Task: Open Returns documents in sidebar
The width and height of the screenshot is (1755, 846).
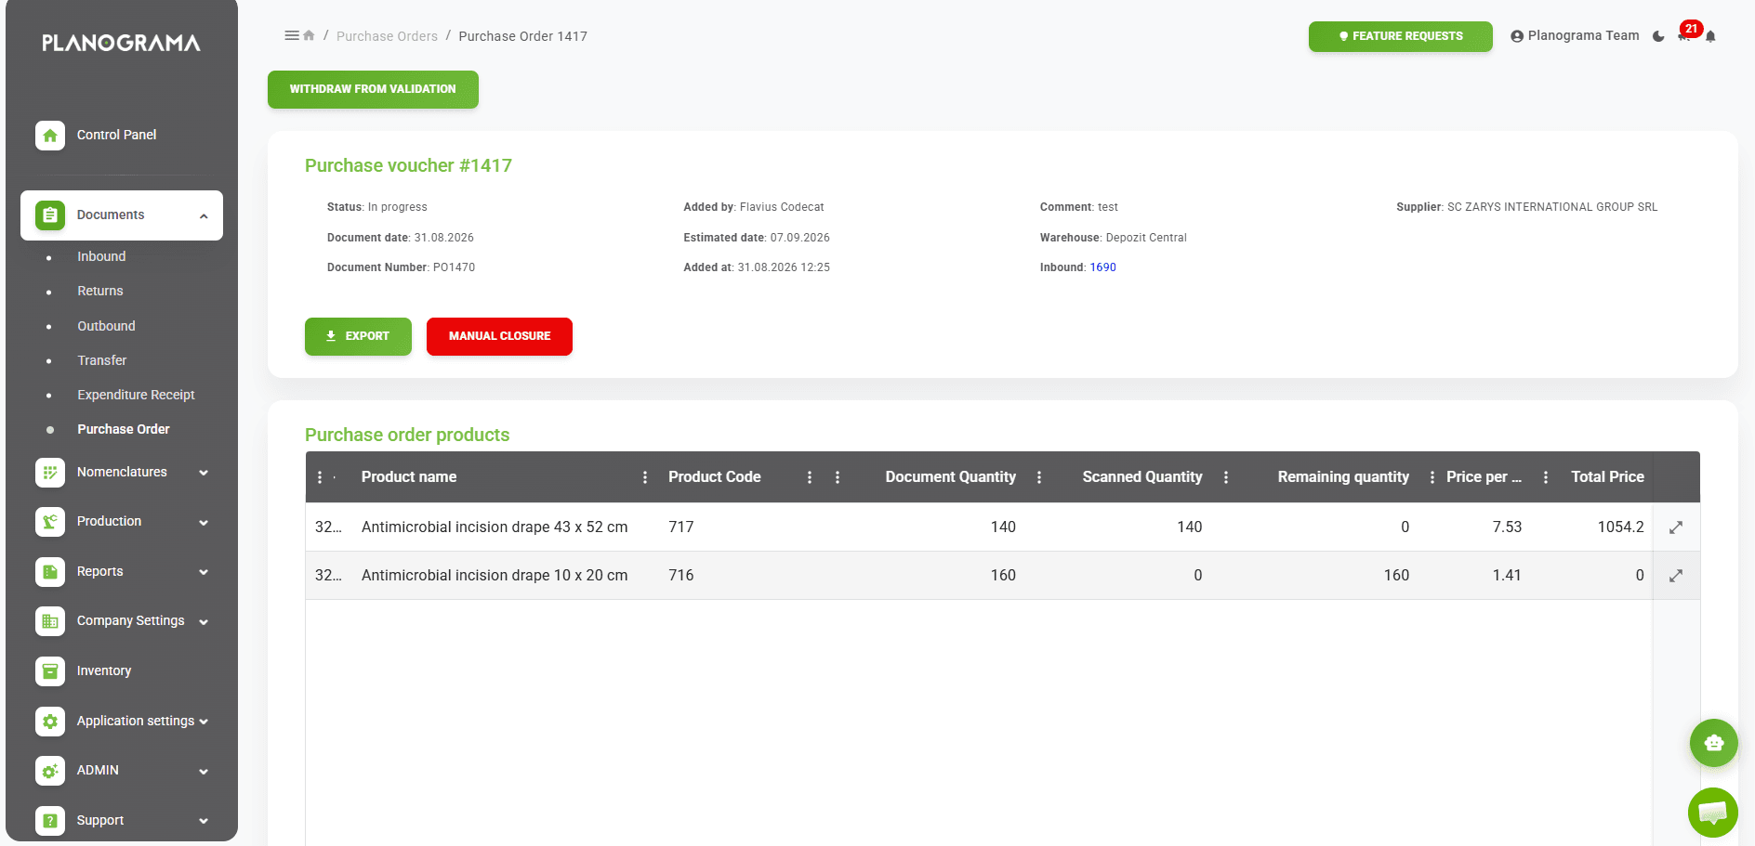Action: point(100,291)
